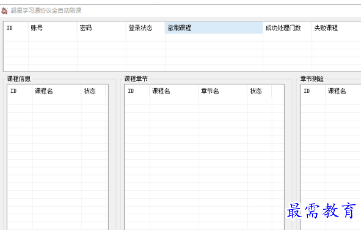Select the window title 超星学习通协议全自动刷课
361x230 pixels.
tap(46, 10)
